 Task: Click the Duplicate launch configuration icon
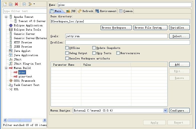11,4
